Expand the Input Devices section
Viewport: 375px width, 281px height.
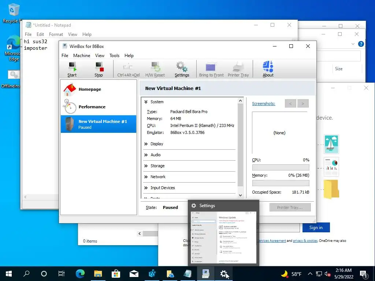click(x=146, y=188)
